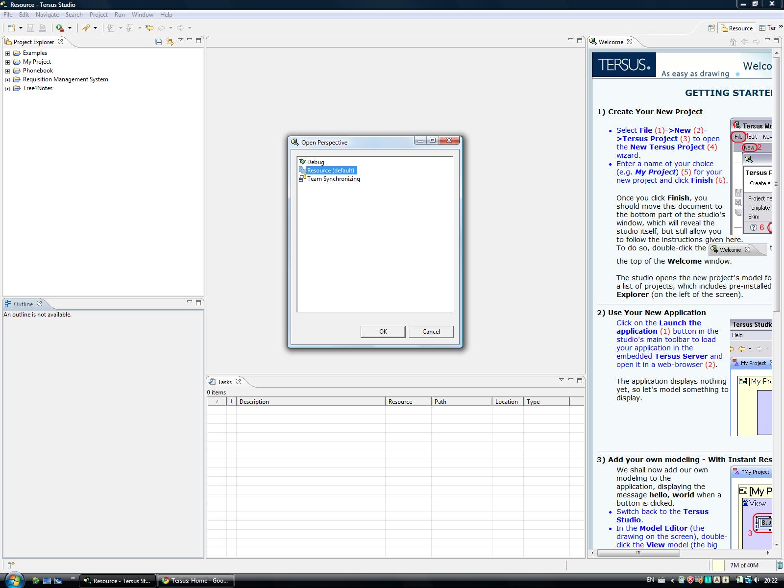Click Collapse All in Project Explorer
The height and width of the screenshot is (588, 784).
[158, 42]
